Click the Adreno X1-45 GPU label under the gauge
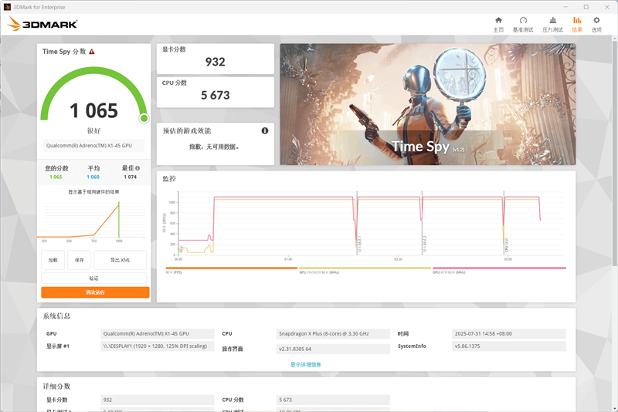The image size is (618, 412). pyautogui.click(x=93, y=146)
